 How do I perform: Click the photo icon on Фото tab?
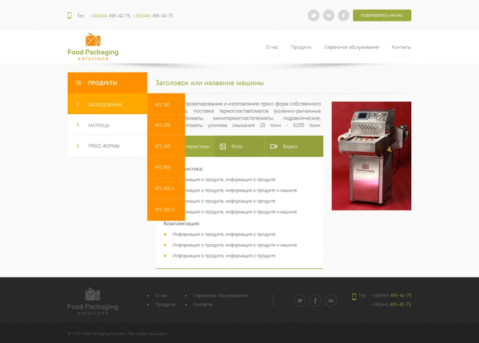coord(223,147)
